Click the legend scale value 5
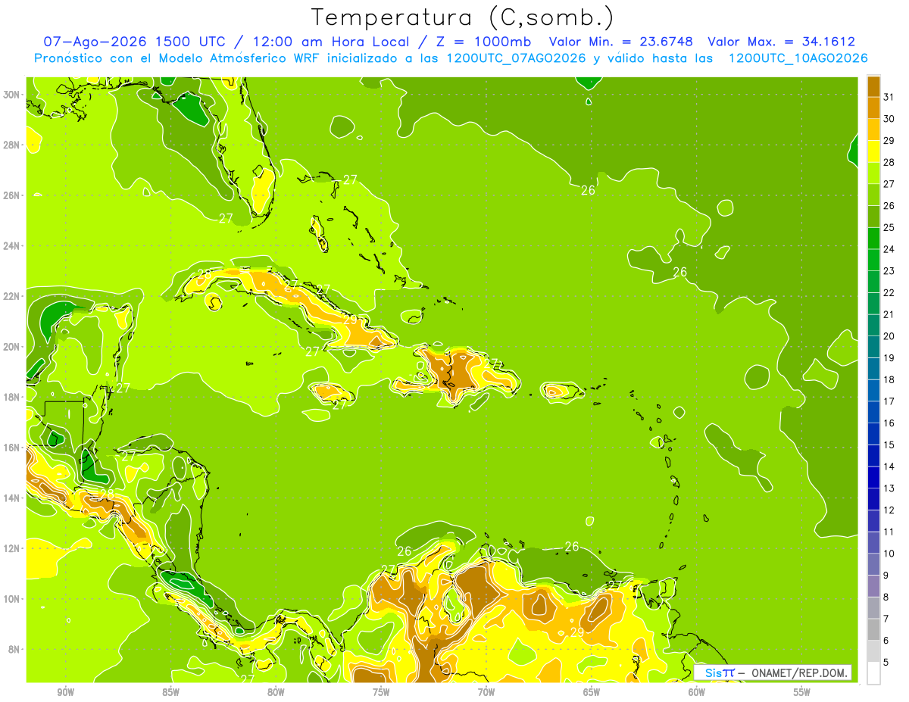Image resolution: width=909 pixels, height=702 pixels. (x=887, y=662)
